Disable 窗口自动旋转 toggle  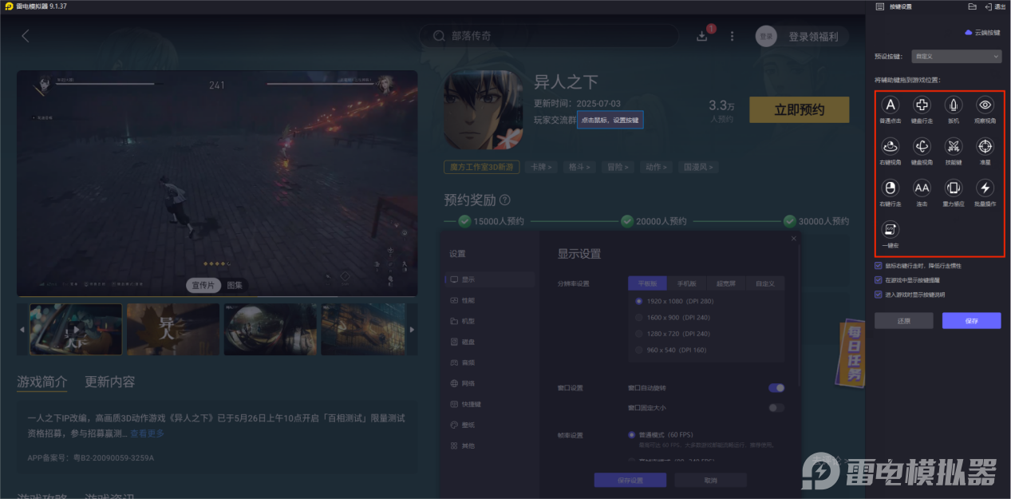(x=775, y=387)
